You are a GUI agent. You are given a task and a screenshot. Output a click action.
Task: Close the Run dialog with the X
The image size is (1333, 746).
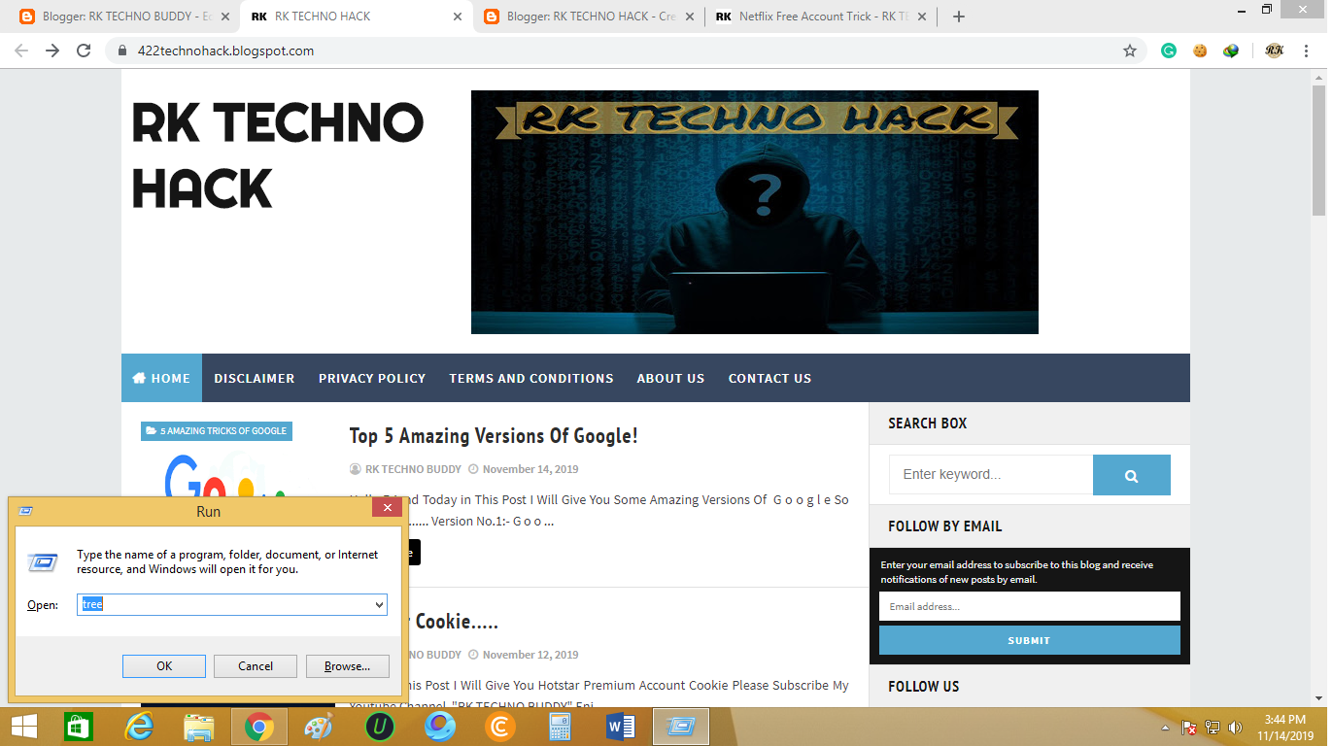tap(387, 508)
